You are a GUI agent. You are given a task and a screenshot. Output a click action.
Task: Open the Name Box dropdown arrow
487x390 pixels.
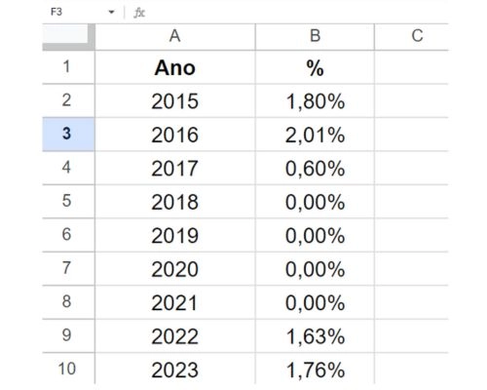(x=111, y=13)
